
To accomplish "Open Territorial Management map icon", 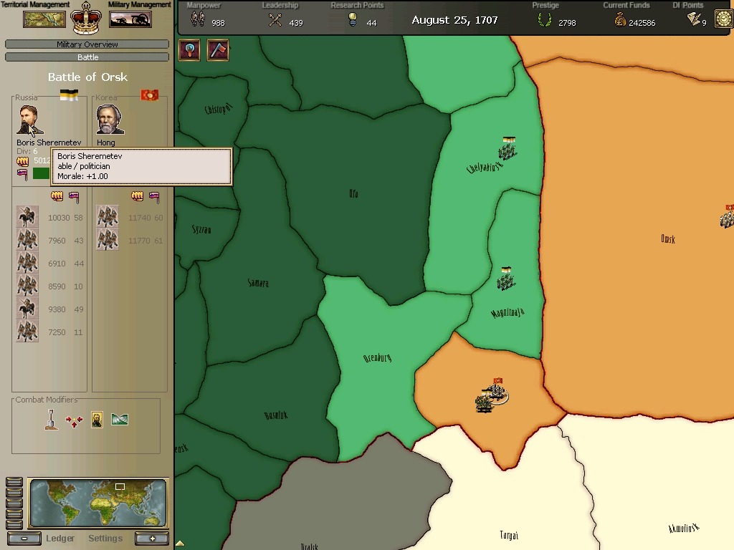I will point(44,19).
